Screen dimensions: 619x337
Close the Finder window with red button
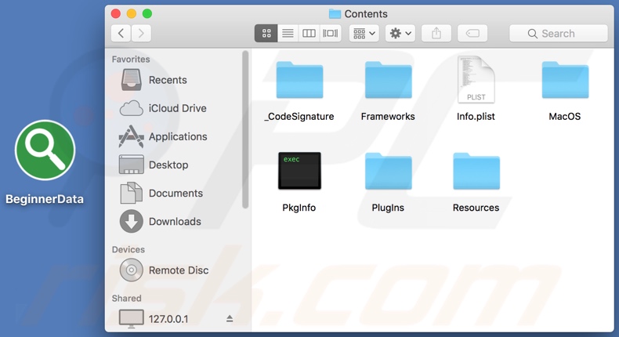click(x=116, y=14)
